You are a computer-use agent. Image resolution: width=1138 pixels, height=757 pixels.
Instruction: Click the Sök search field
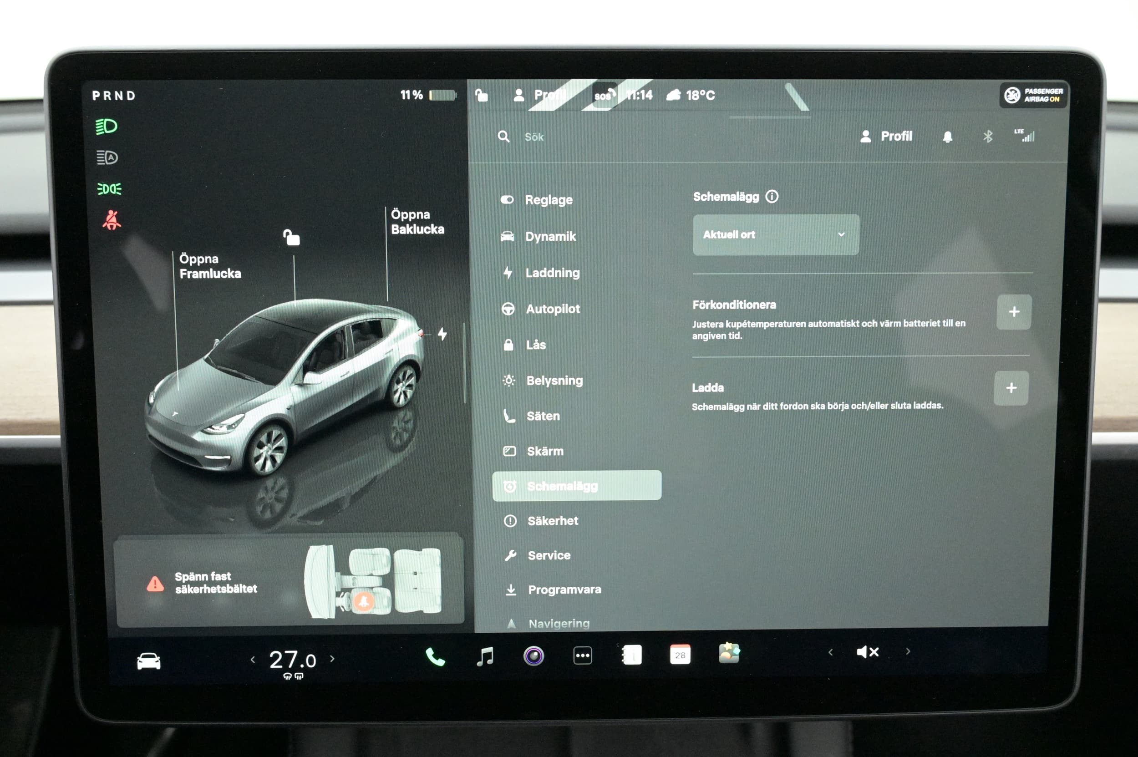[533, 137]
